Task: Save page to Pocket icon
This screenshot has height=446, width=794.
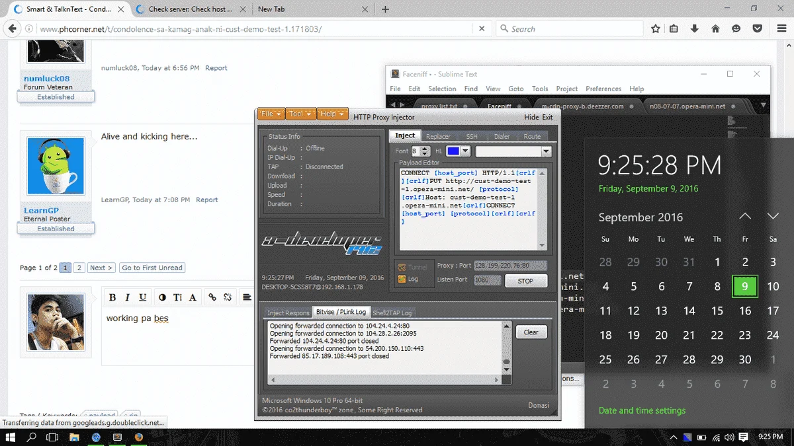Action: point(758,29)
